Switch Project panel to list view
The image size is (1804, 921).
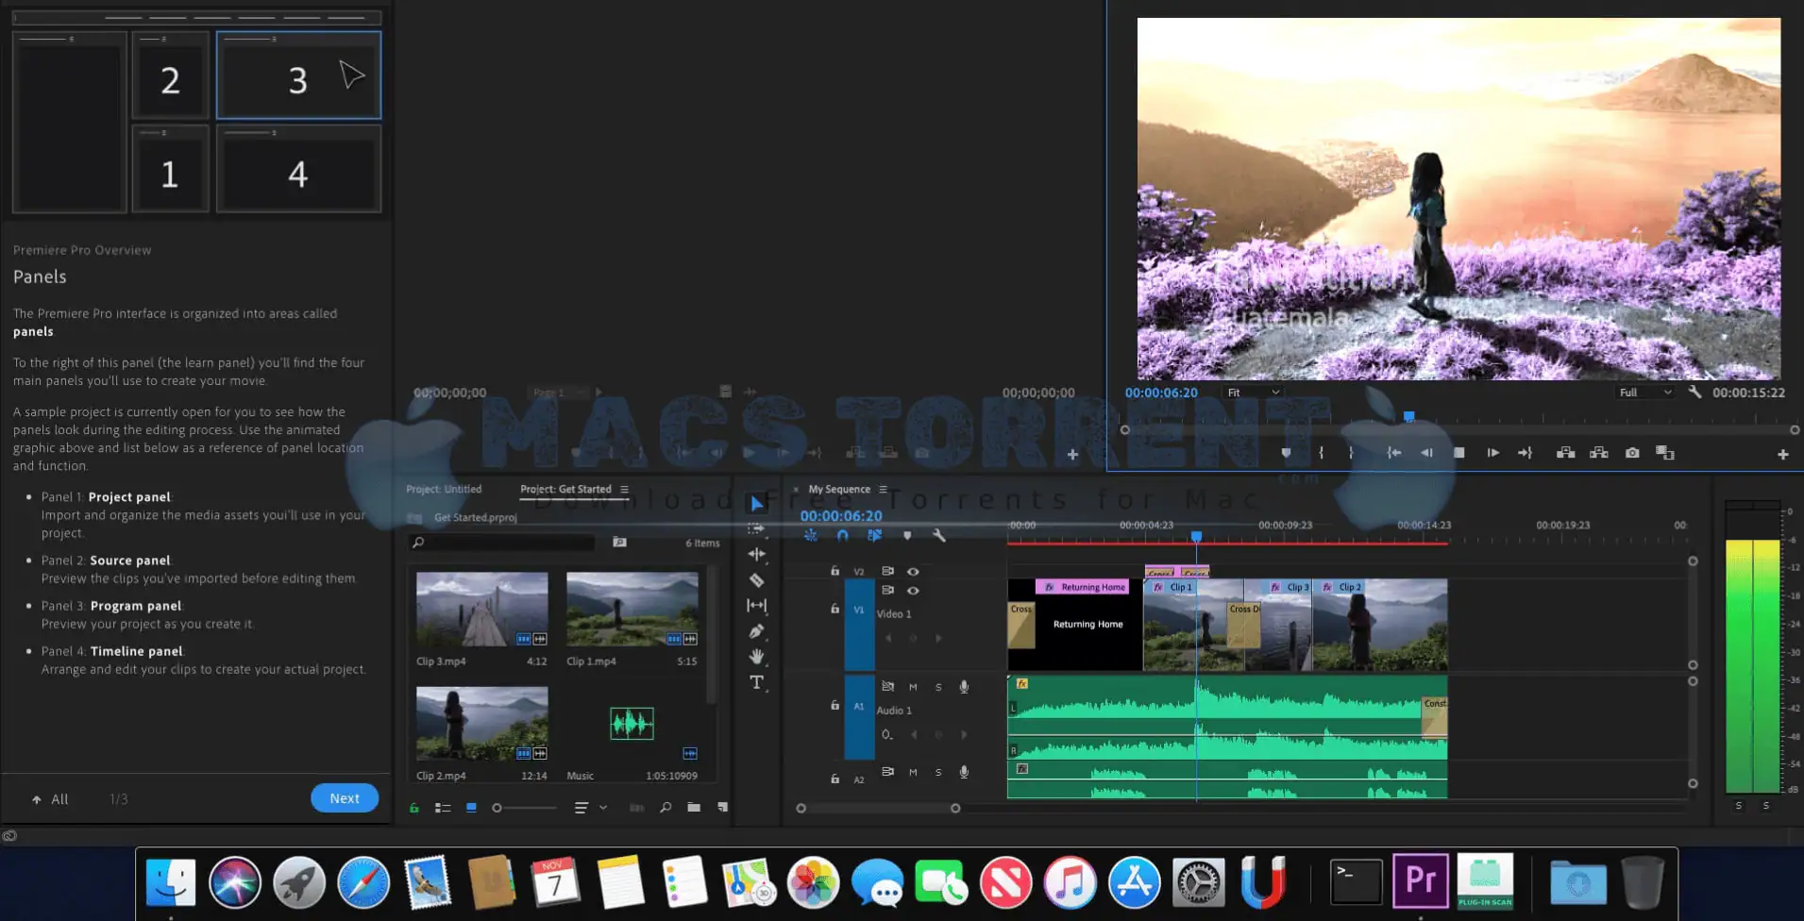pos(442,808)
